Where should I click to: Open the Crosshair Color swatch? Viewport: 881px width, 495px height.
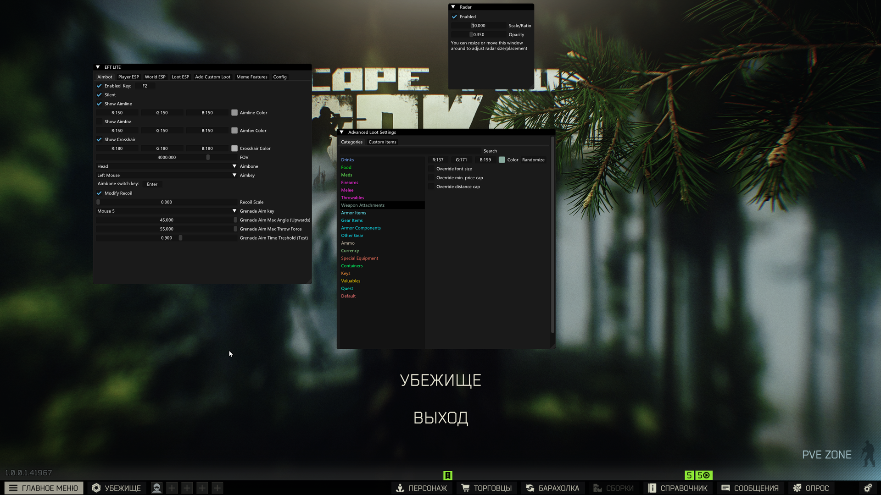pyautogui.click(x=234, y=148)
